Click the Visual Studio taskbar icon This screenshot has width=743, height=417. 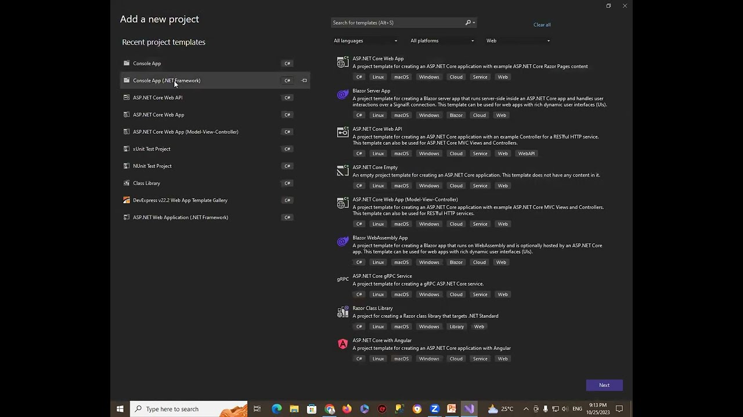(x=469, y=409)
